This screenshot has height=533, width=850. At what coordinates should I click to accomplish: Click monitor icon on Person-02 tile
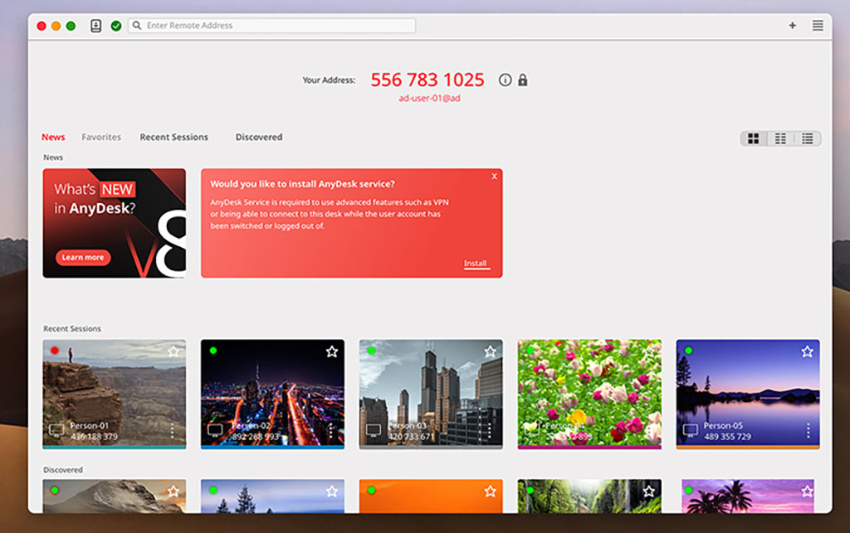click(x=215, y=431)
